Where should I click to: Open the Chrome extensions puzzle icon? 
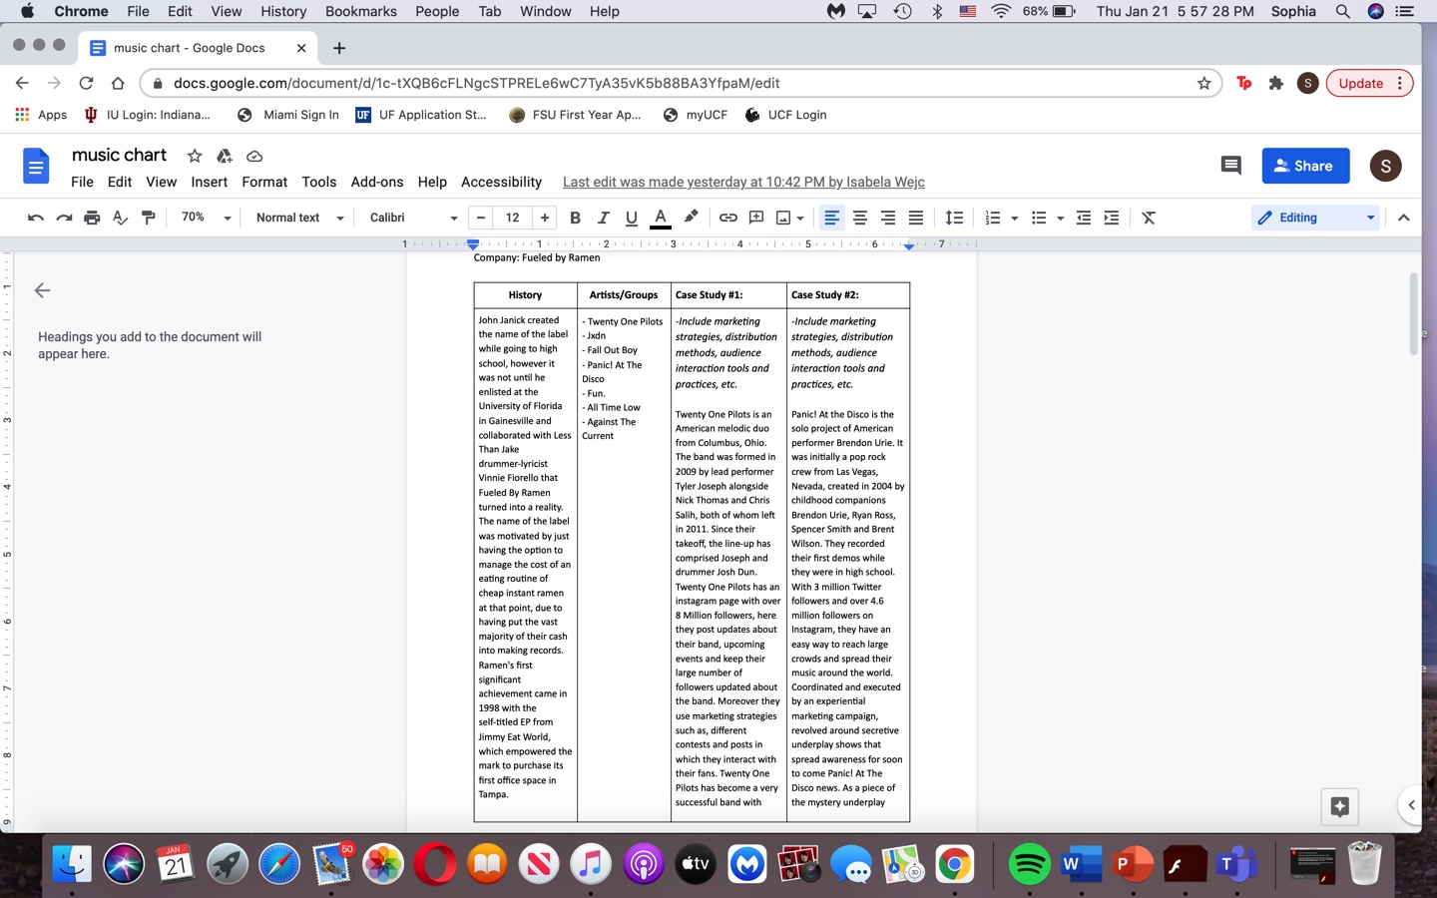[x=1275, y=83]
